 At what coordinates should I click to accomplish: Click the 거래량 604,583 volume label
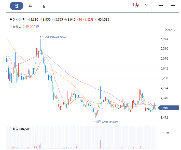(20, 129)
